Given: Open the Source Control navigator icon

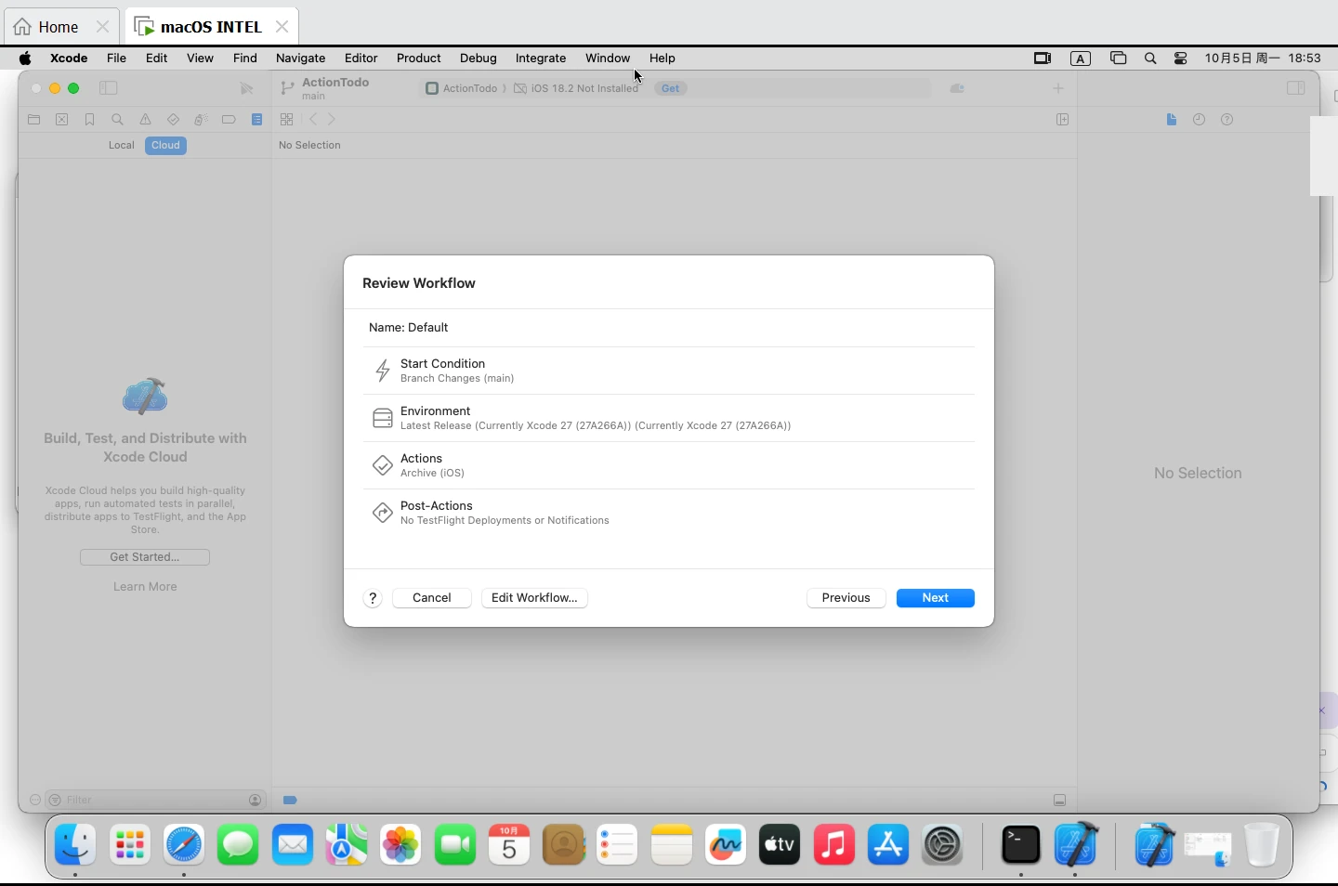Looking at the screenshot, I should tap(62, 120).
